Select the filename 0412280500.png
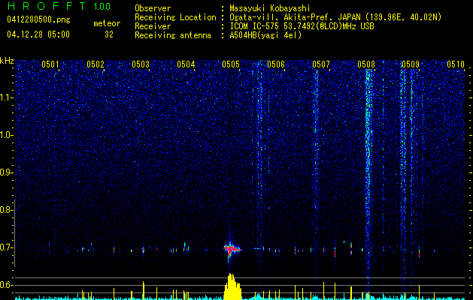 [38, 19]
